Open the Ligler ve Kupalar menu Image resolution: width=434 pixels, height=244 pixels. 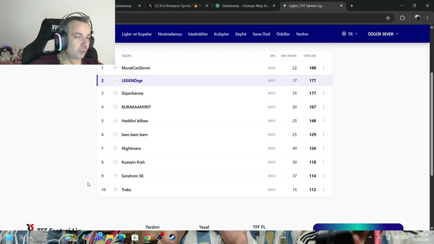(137, 34)
